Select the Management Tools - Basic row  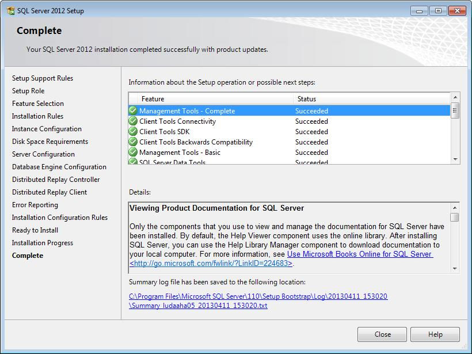tap(290, 153)
